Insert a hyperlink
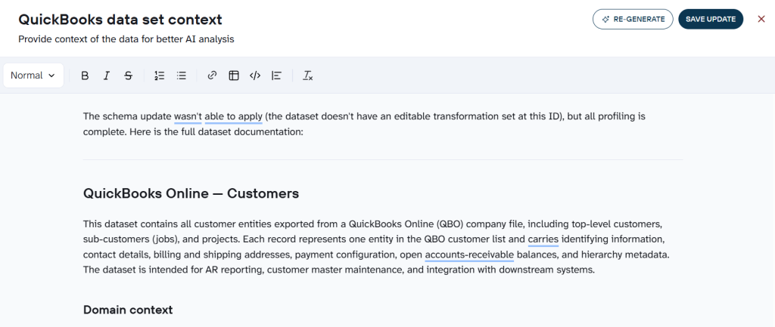 pos(212,76)
